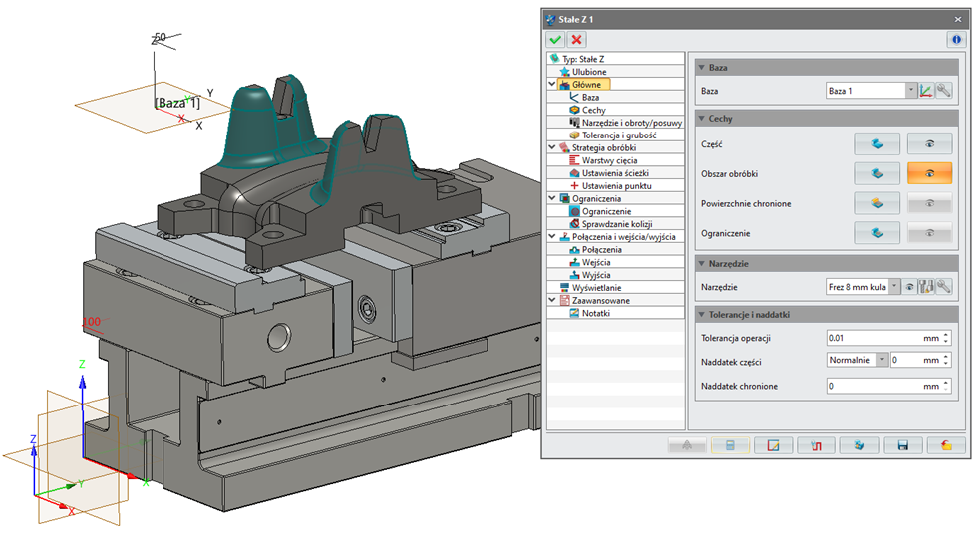The image size is (976, 540).
Task: Collapse the Strategia obróbki tree group
Action: pyautogui.click(x=552, y=147)
